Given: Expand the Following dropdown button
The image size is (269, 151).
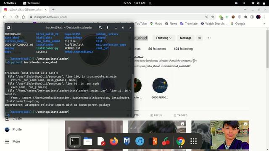Looking at the screenshot, I should (164, 38).
